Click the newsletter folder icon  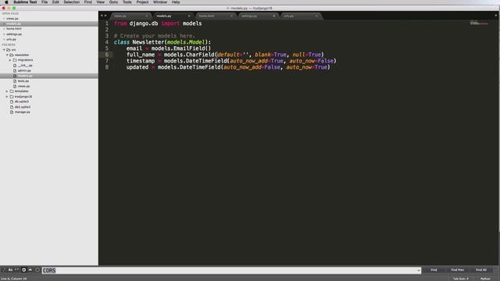tap(12, 55)
